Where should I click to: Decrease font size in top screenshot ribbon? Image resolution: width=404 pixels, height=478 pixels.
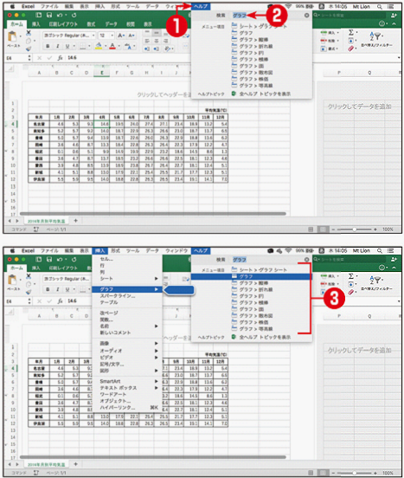tap(131, 36)
